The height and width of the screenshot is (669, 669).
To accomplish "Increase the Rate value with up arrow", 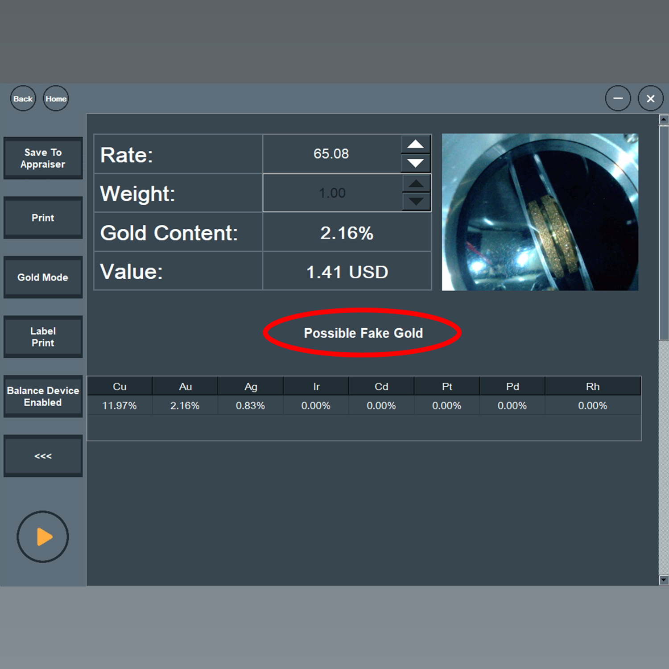I will click(x=416, y=144).
